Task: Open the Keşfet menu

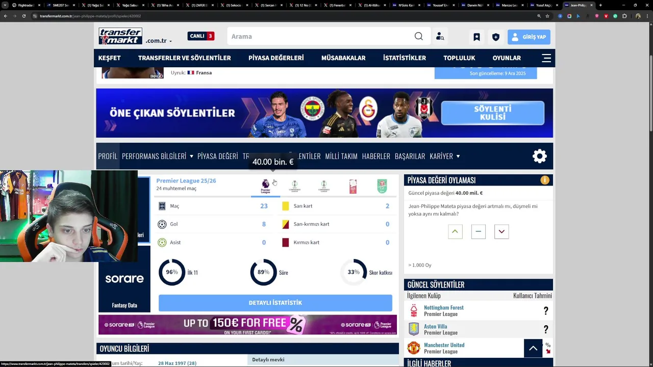Action: pyautogui.click(x=109, y=58)
